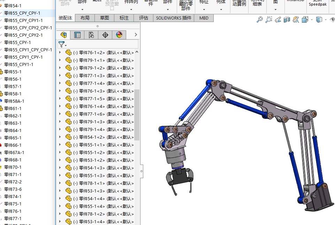The image size is (335, 225).
Task: Open the ConfigurationManager tab
Action: pyautogui.click(x=91, y=35)
